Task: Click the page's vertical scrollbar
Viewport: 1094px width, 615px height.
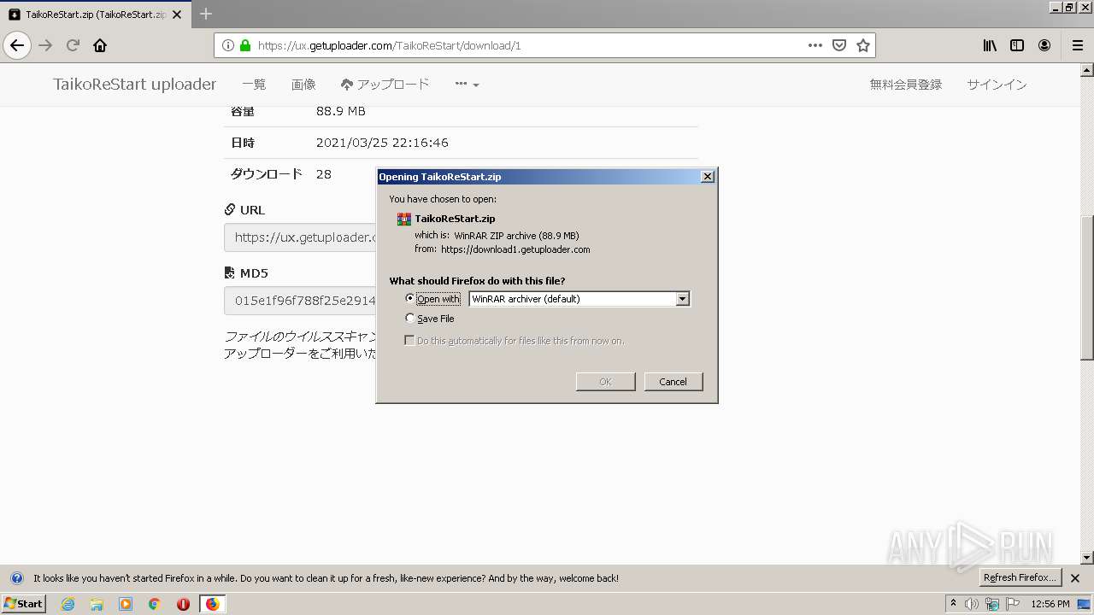Action: click(1086, 286)
